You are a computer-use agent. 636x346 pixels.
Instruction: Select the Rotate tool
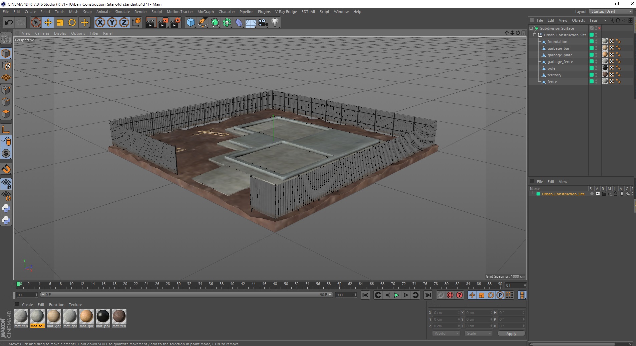[x=72, y=22]
